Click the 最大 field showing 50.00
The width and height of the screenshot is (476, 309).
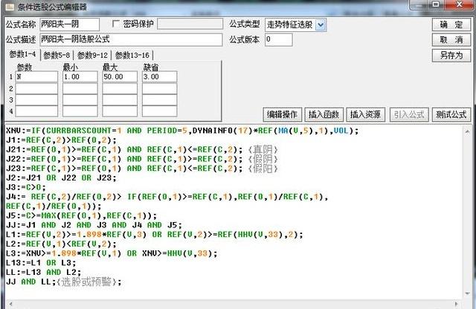(119, 77)
